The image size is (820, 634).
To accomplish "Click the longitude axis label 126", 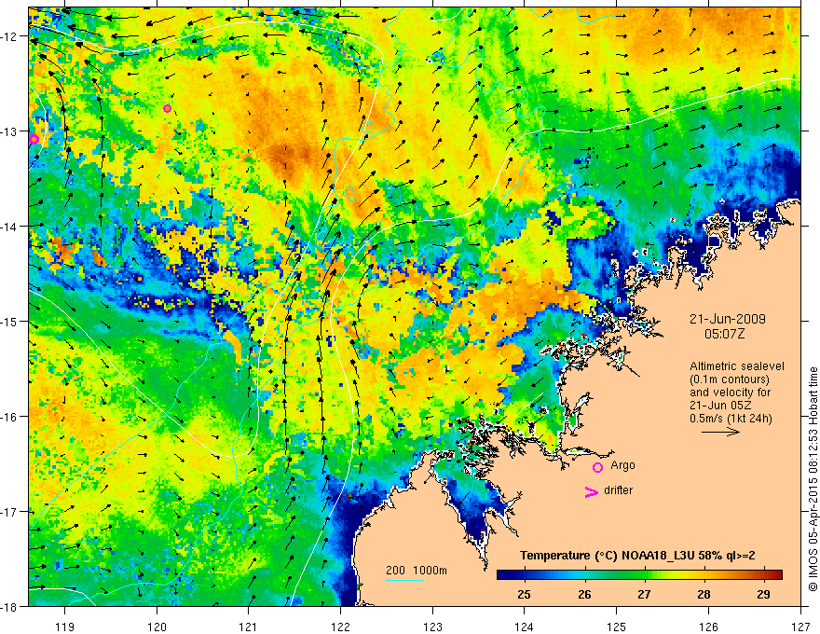I will click(x=708, y=627).
